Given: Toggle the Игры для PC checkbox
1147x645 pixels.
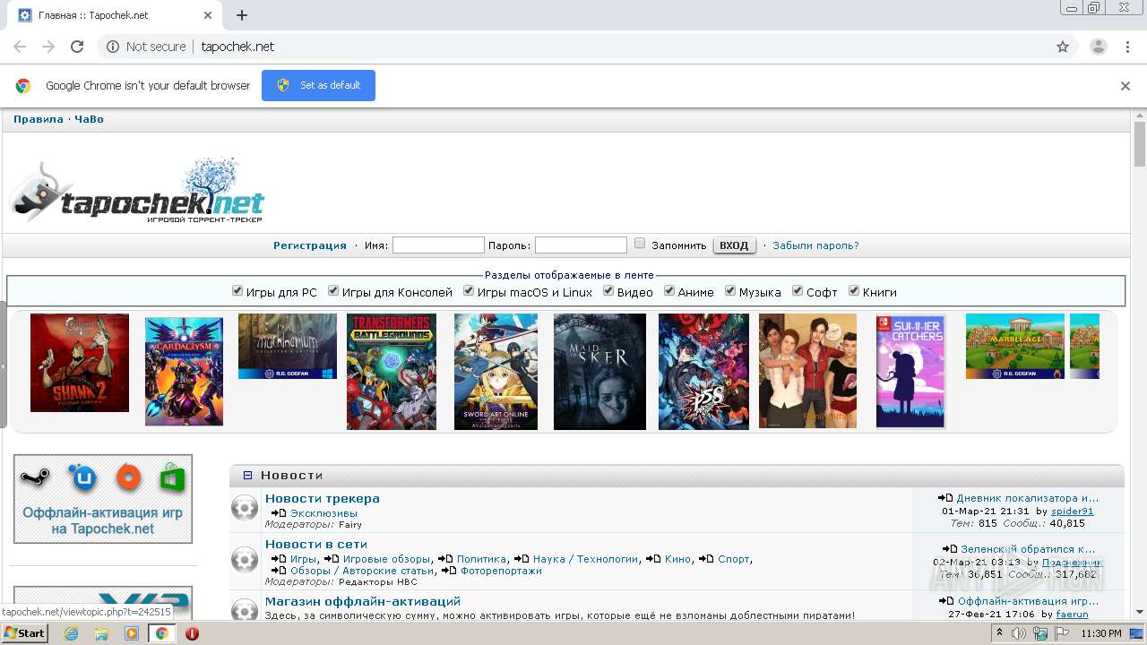Looking at the screenshot, I should pyautogui.click(x=237, y=291).
